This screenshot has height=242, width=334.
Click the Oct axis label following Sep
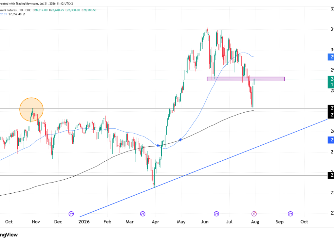tap(304, 222)
